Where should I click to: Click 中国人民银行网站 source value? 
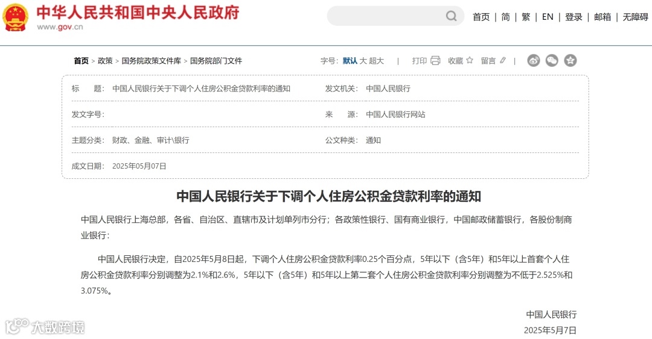pyautogui.click(x=395, y=114)
